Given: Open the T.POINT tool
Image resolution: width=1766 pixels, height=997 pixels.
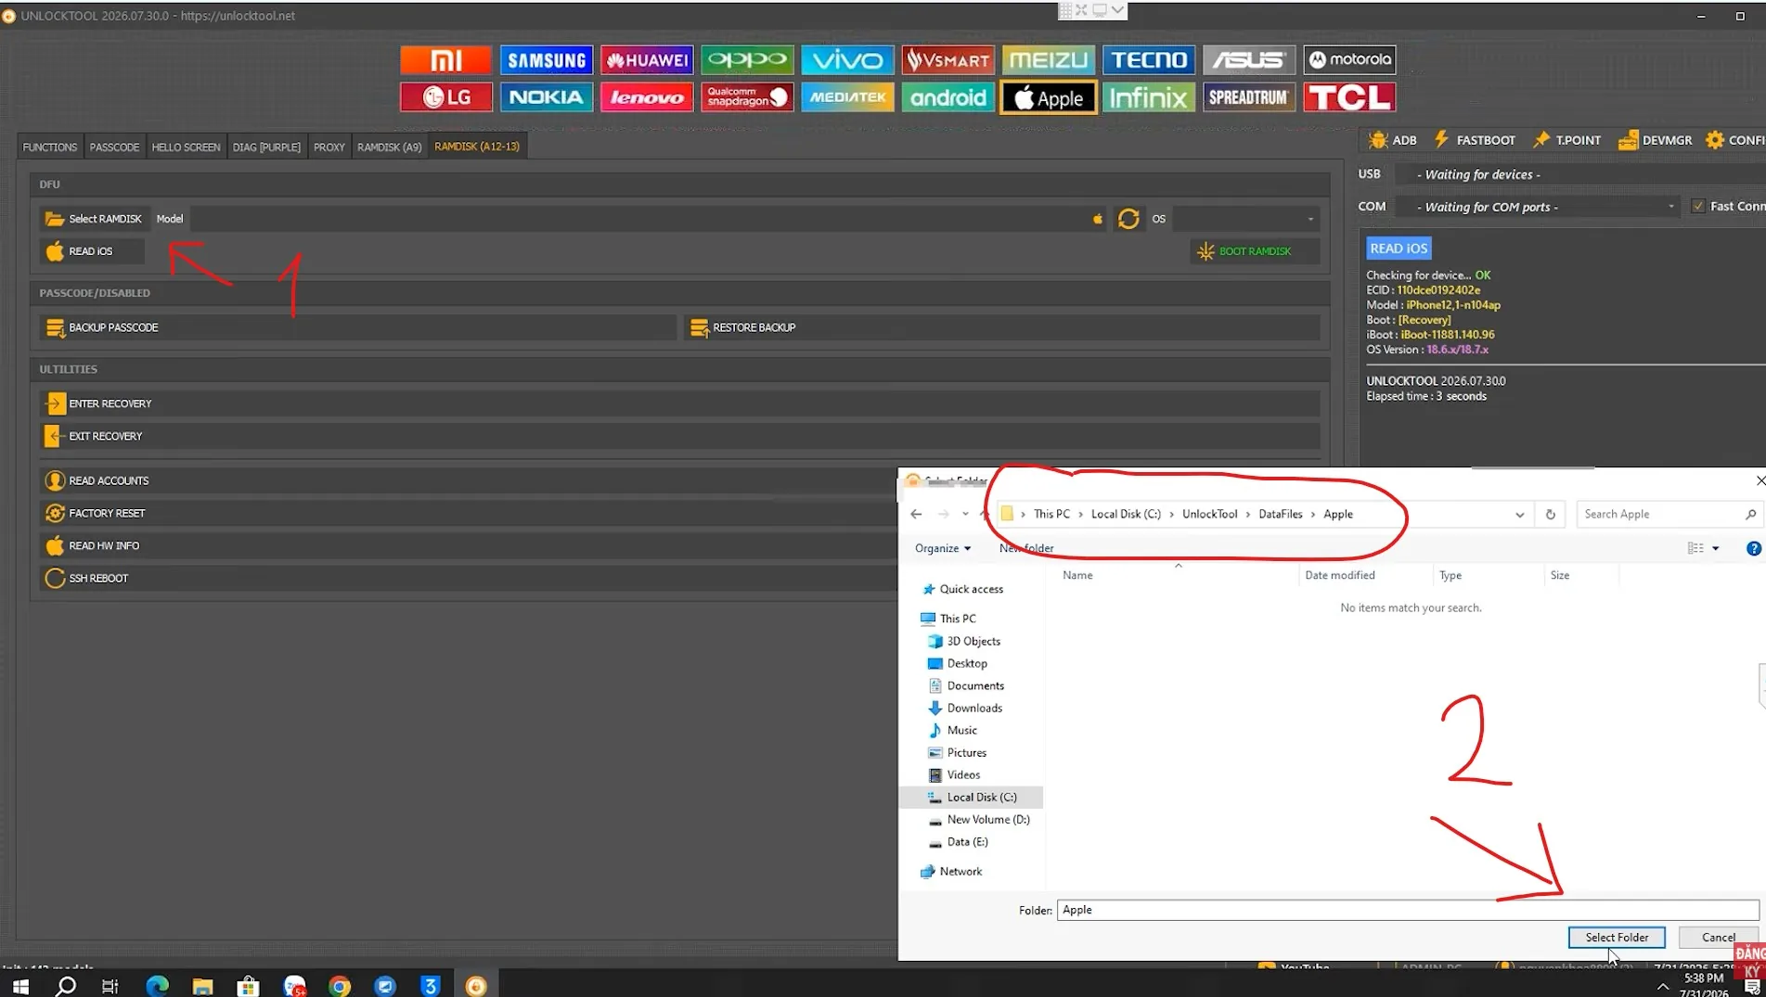Looking at the screenshot, I should [x=1567, y=140].
